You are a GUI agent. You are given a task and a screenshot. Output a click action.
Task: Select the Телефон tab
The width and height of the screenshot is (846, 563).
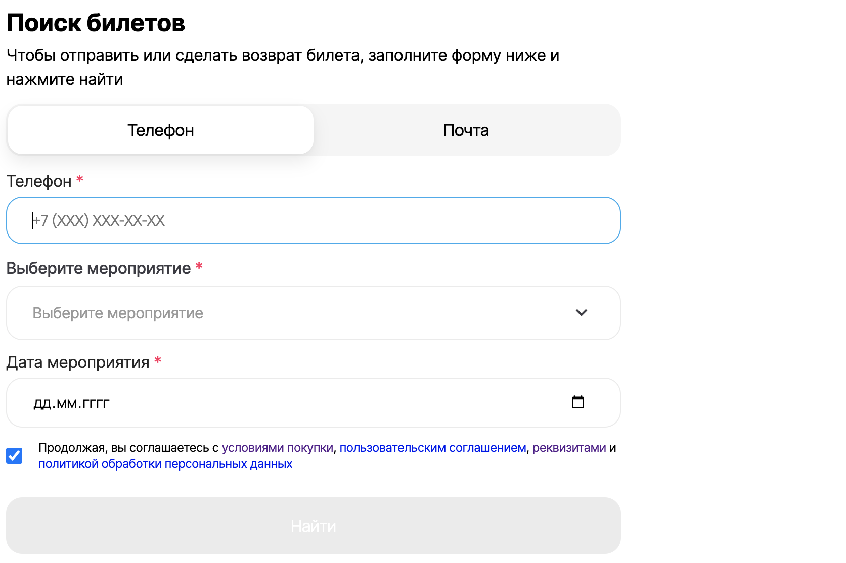click(161, 130)
